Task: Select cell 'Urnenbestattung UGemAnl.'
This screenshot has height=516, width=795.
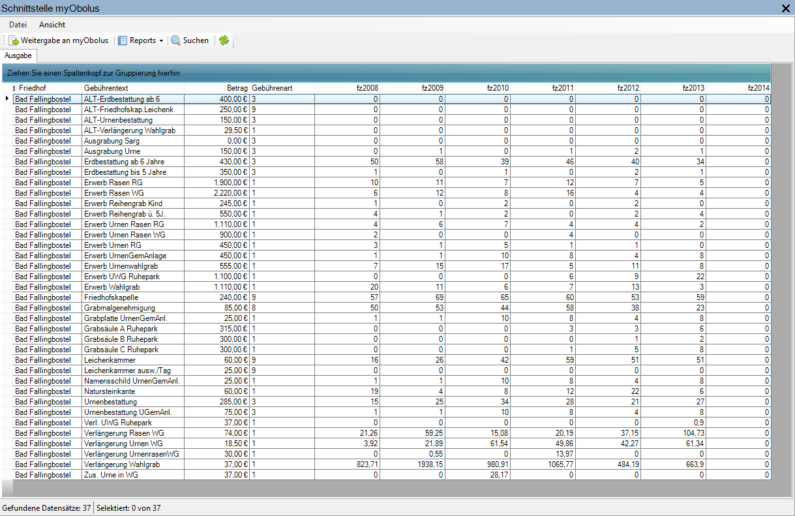Action: tap(133, 412)
